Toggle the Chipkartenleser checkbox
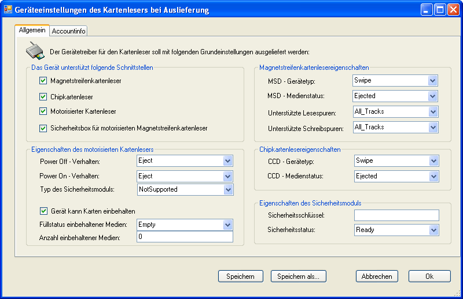Viewport: 463px width, 299px height. 43,96
